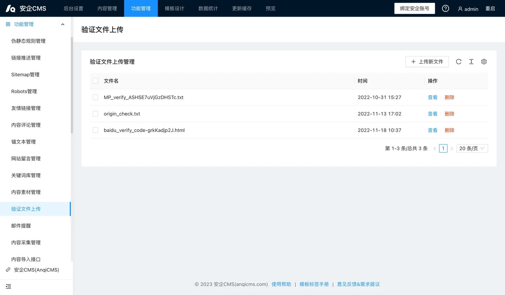Open the 后台设置 top menu
505x295 pixels.
(74, 8)
